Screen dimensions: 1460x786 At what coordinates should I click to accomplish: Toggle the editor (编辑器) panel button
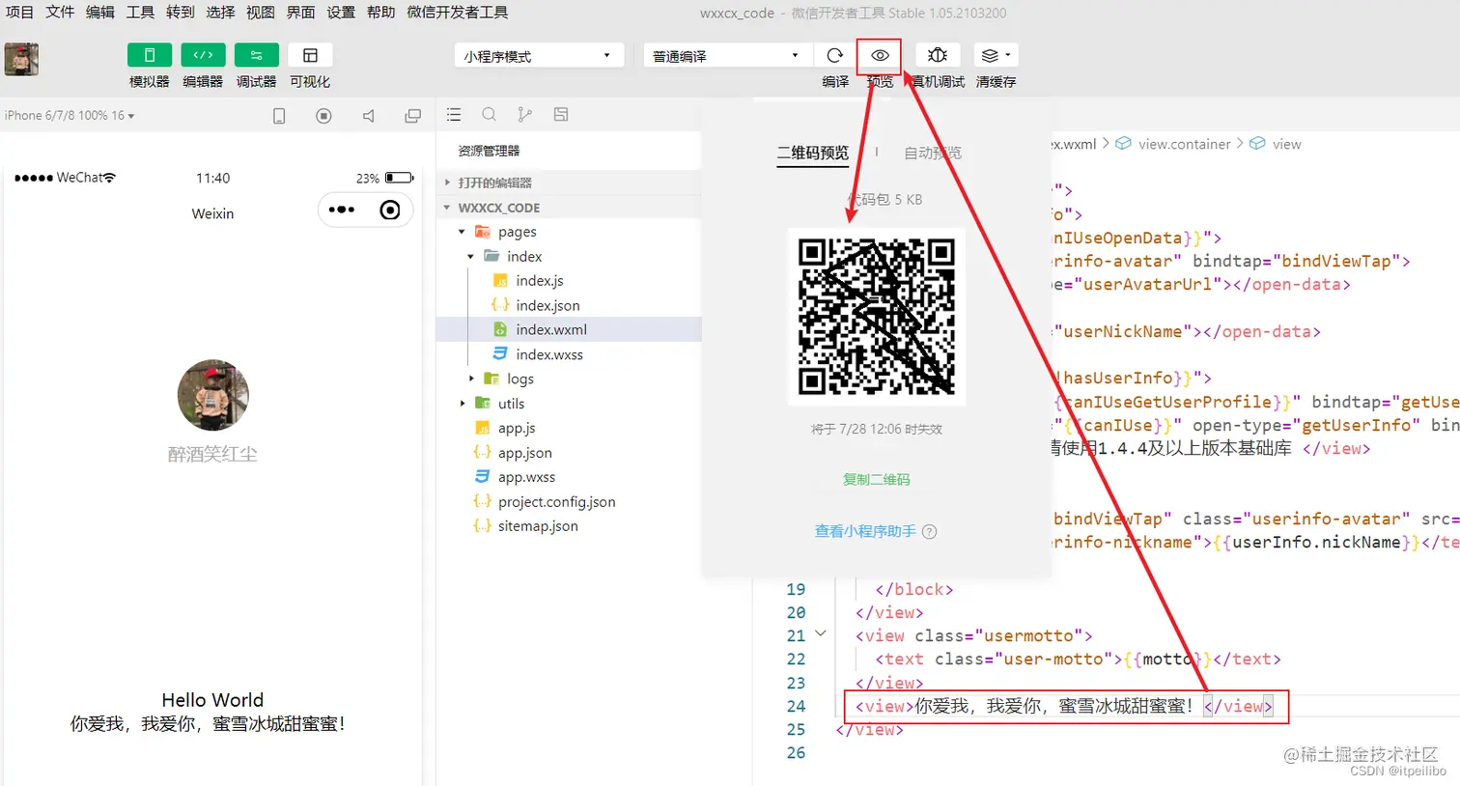203,55
